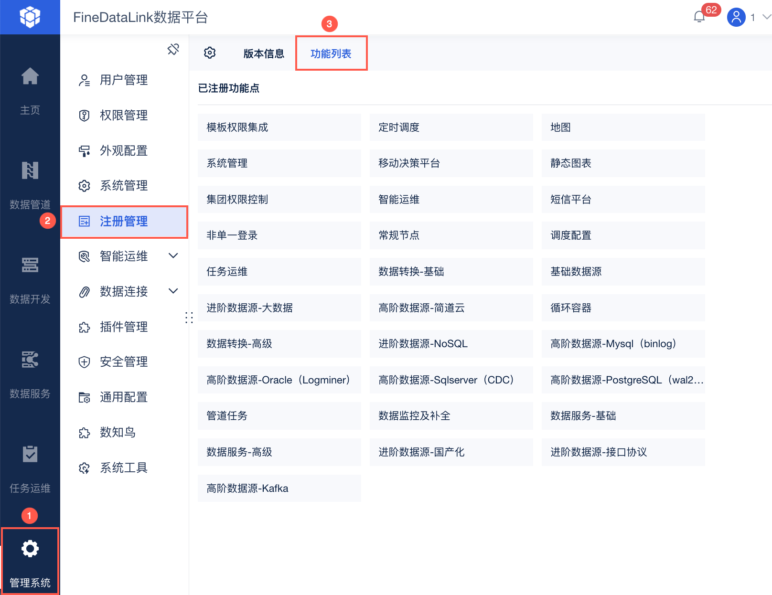The height and width of the screenshot is (595, 772).
Task: Open the 数据服务 service icon
Action: pos(30,360)
